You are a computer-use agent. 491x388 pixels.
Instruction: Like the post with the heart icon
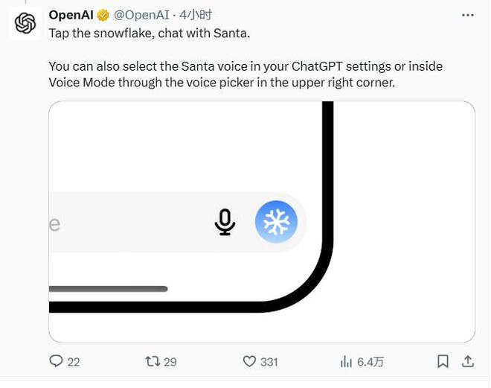(x=249, y=361)
